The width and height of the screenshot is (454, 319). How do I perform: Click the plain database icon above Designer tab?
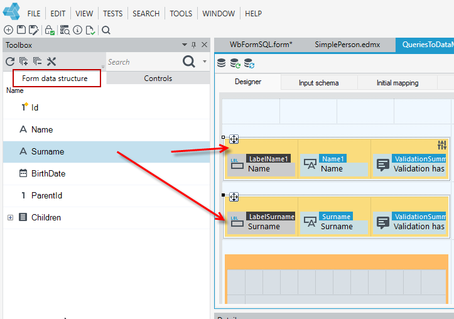[222, 63]
